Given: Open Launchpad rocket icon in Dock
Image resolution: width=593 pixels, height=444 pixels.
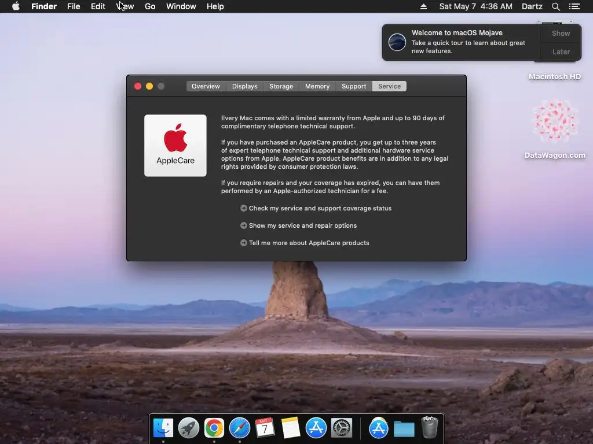Looking at the screenshot, I should pyautogui.click(x=188, y=428).
